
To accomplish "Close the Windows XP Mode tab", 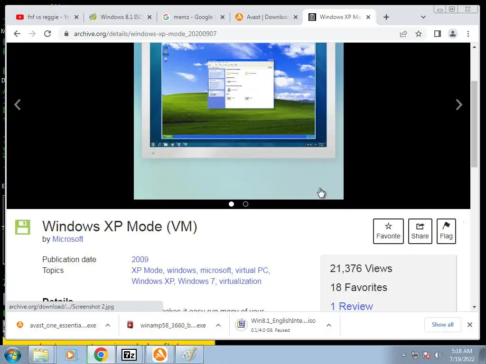I will [x=368, y=17].
